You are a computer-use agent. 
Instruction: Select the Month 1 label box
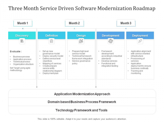pyautogui.click(x=23, y=23)
